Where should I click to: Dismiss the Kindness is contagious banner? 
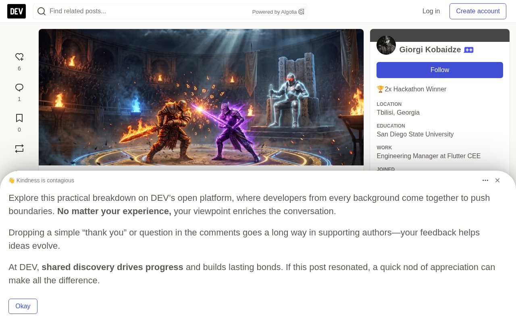(497, 180)
